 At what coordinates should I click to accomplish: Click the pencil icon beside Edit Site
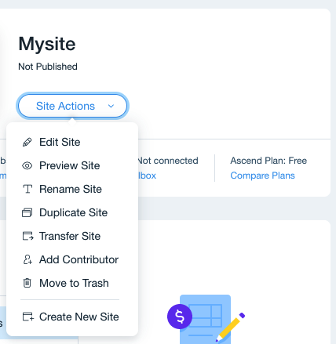tap(27, 142)
